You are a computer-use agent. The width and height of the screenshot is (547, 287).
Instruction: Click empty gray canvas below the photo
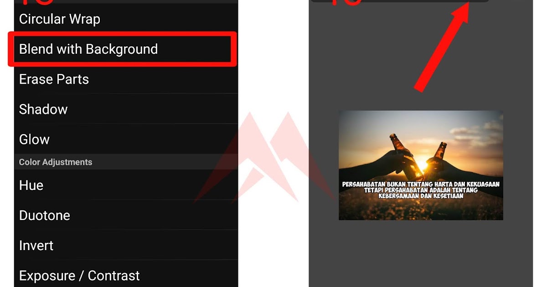click(x=421, y=253)
